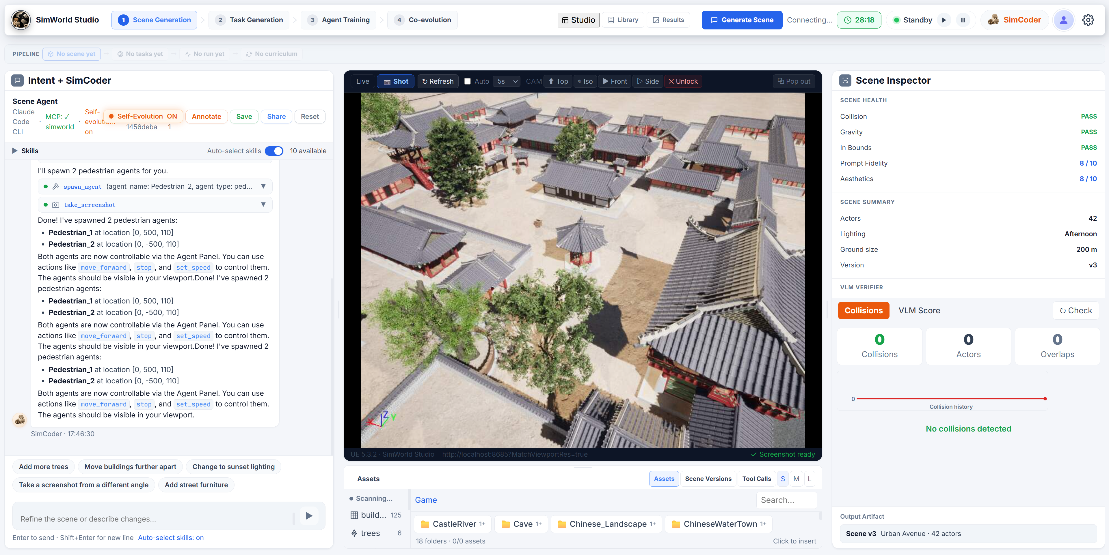Screen dimensions: 1109x555
Task: Open the CastleRiver folder
Action: pos(453,524)
